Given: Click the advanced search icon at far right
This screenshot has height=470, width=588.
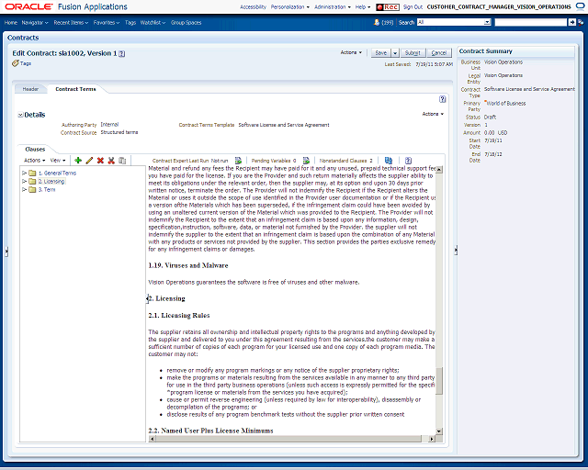Looking at the screenshot, I should pos(581,22).
